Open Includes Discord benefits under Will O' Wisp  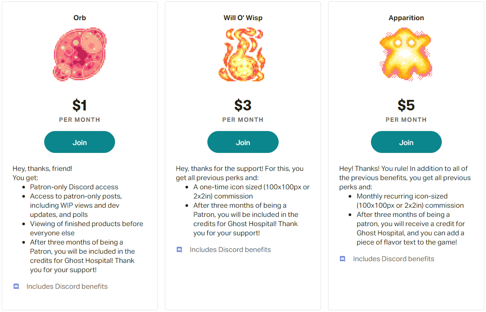(230, 249)
